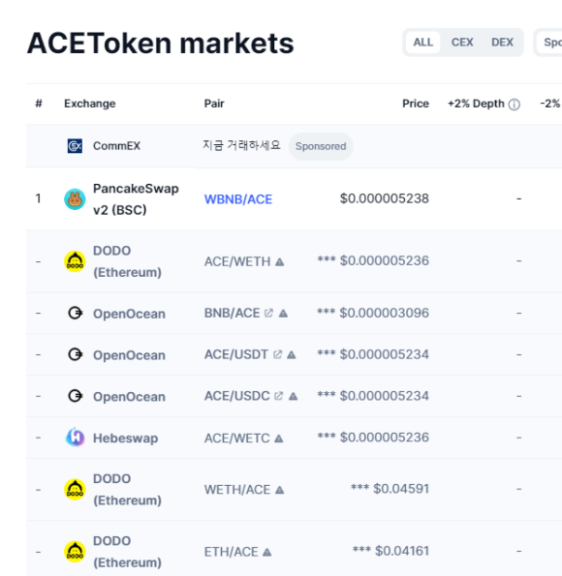This screenshot has height=576, width=562.
Task: Click the warning triangle beside ETH/ACE
Action: pyautogui.click(x=267, y=552)
